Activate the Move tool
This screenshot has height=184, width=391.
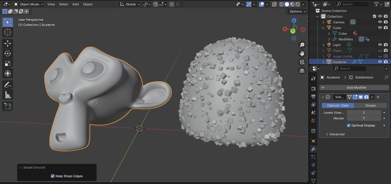point(8,44)
